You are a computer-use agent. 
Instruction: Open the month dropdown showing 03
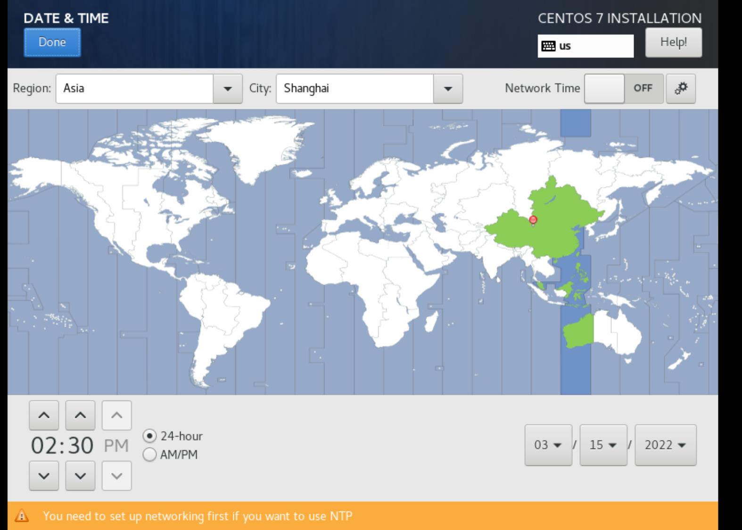548,445
